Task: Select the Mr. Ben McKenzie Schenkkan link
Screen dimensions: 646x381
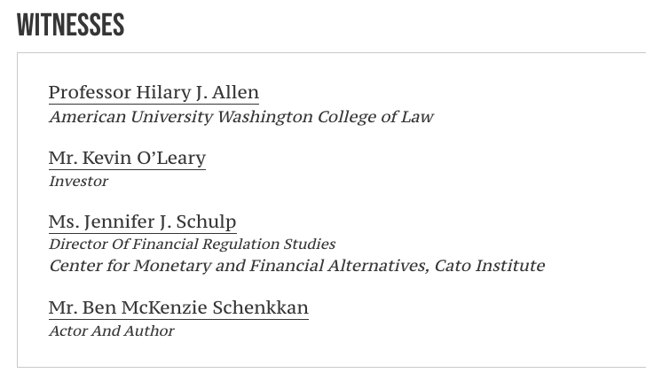Action: point(178,307)
